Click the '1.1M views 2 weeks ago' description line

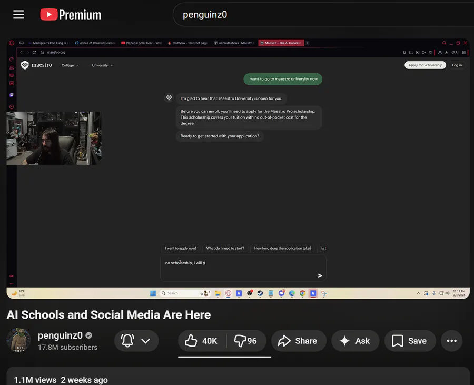[x=61, y=380]
